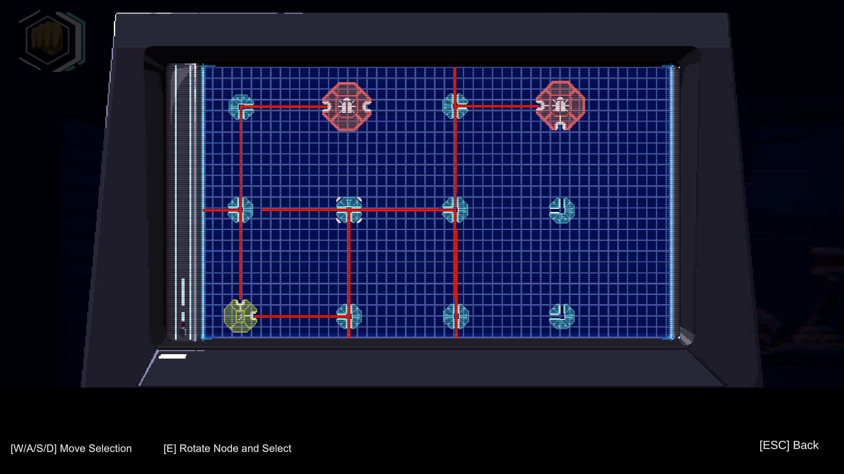Click the yellow power source node
This screenshot has height=474, width=844.
tap(240, 315)
